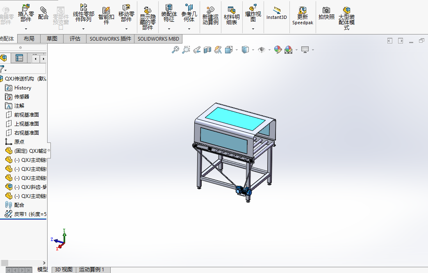Take a Snapshot (拍快照)

click(326, 14)
